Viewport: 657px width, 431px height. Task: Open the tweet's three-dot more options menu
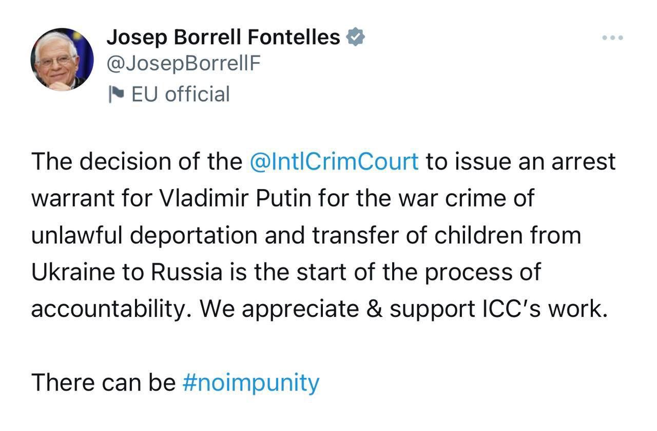click(x=613, y=38)
